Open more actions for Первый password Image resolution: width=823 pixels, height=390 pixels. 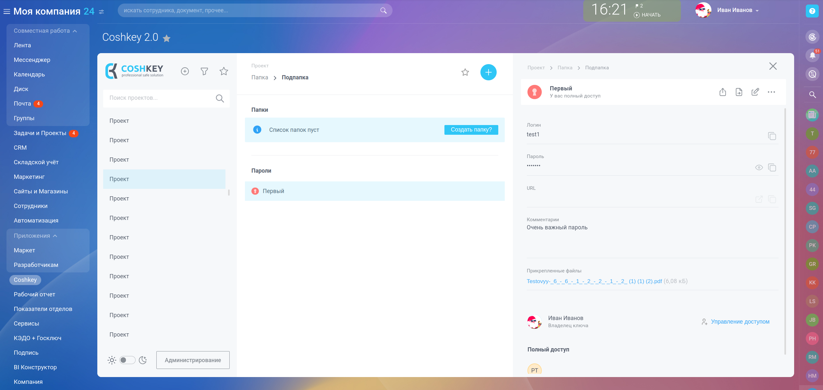(771, 92)
